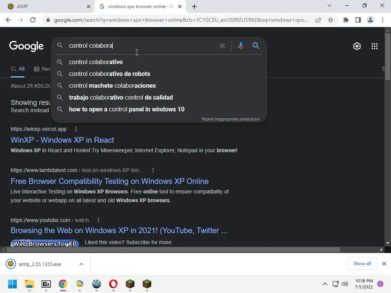This screenshot has height=293, width=391.
Task: Toggle the browser side panel
Action: click(x=358, y=20)
